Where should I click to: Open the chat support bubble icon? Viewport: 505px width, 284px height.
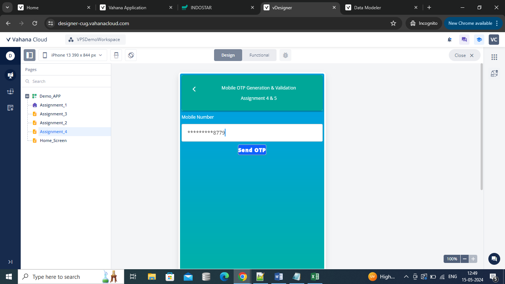point(494,259)
